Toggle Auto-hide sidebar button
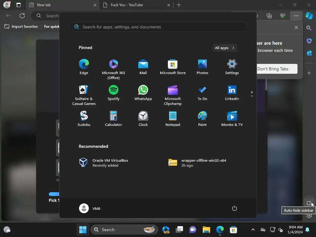The width and height of the screenshot is (316, 237). (309, 203)
